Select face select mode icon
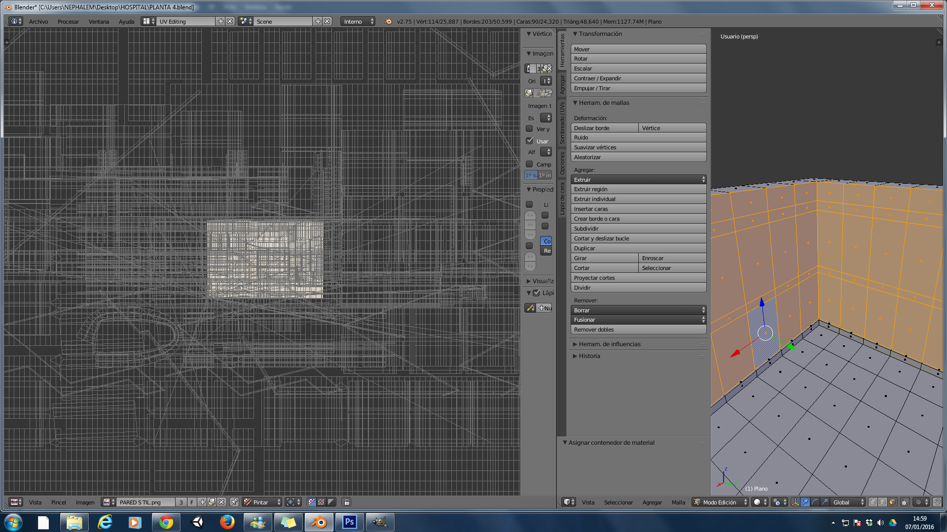This screenshot has width=947, height=532. (892, 502)
